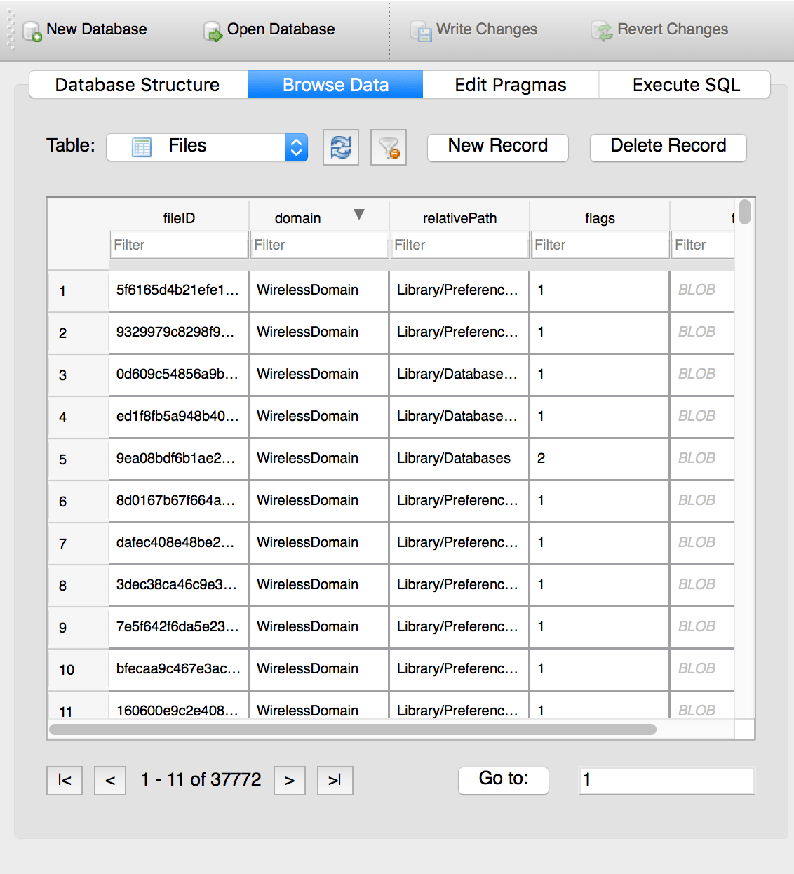This screenshot has width=794, height=874.
Task: Click the domain Filter field
Action: [x=319, y=244]
